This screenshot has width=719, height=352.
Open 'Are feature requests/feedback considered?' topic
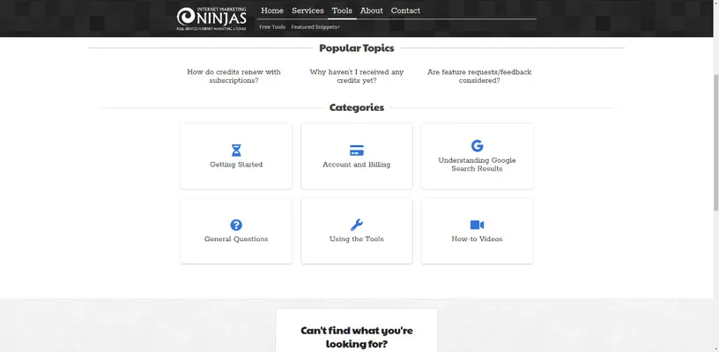pos(478,76)
